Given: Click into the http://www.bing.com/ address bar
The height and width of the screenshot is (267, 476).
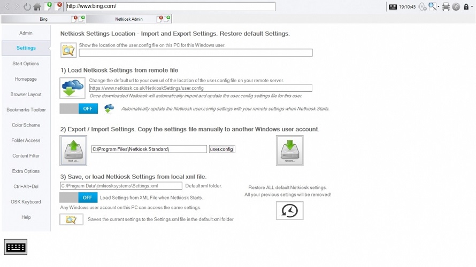Looking at the screenshot, I should (171, 6).
